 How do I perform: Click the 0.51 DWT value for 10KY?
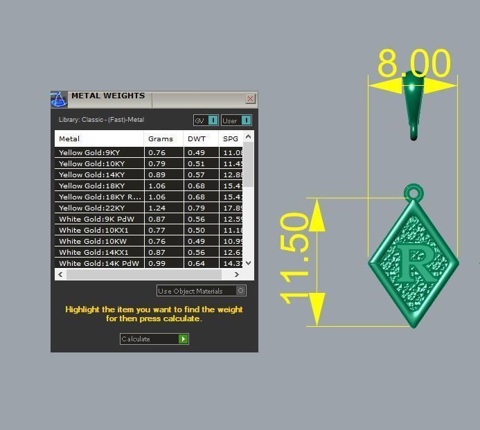coord(196,163)
